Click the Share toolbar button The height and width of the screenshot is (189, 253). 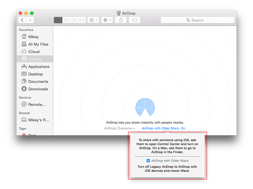121,20
